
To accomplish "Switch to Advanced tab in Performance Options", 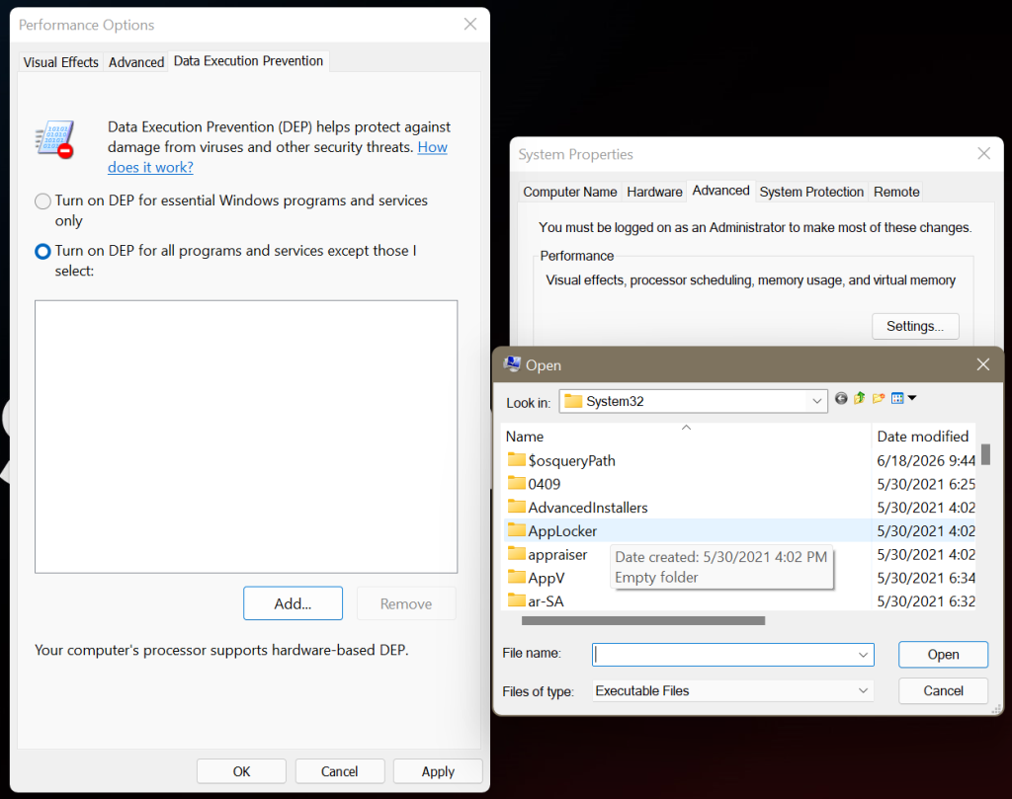I will 136,62.
